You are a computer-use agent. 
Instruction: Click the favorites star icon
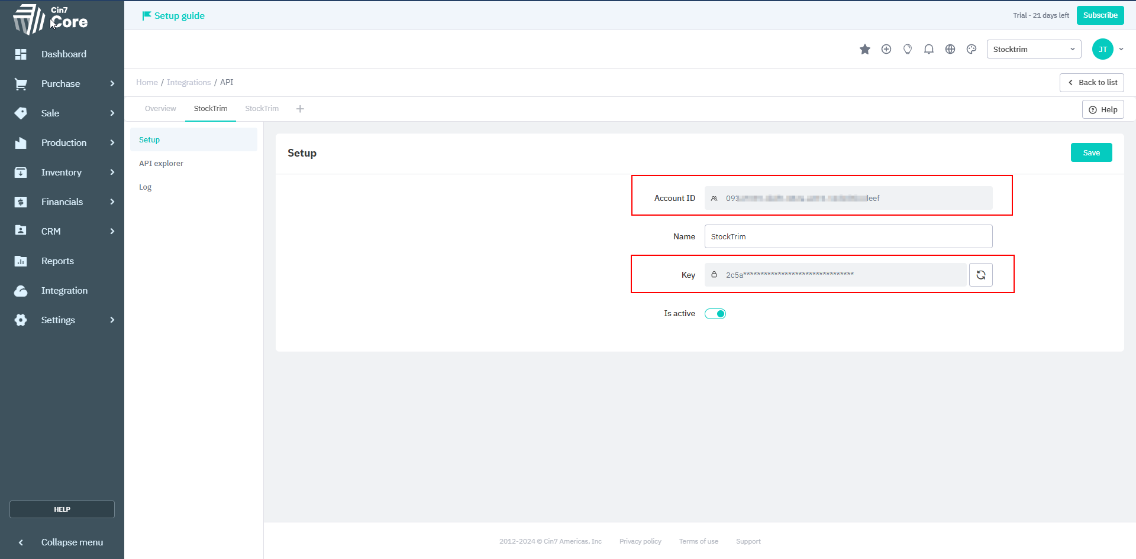[864, 49]
